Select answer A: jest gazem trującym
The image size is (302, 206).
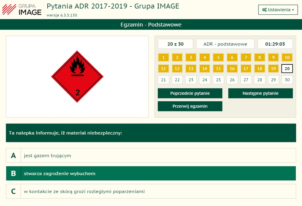pos(151,155)
